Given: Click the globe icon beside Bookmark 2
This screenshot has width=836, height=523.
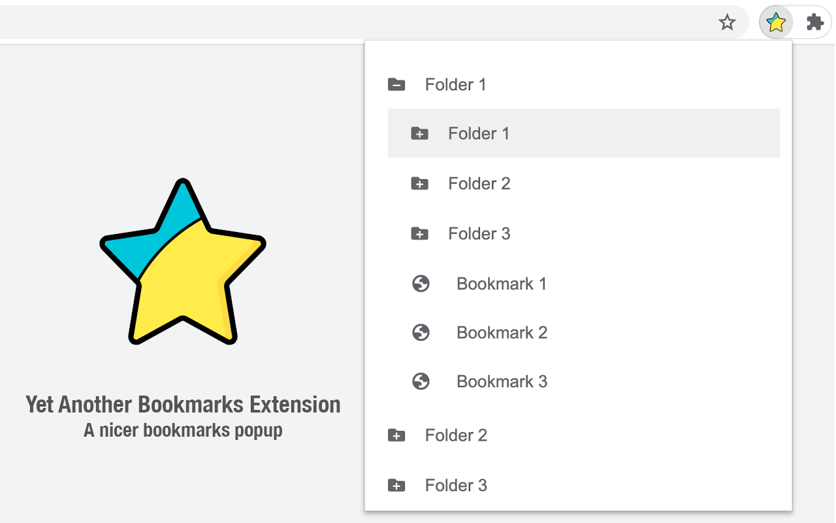Looking at the screenshot, I should point(421,333).
